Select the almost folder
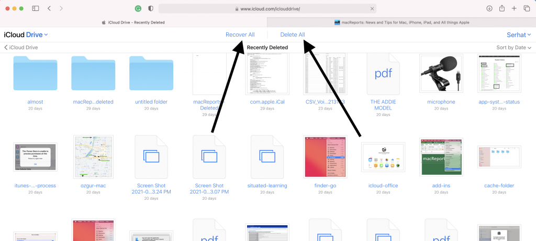The image size is (536, 241). tap(35, 73)
